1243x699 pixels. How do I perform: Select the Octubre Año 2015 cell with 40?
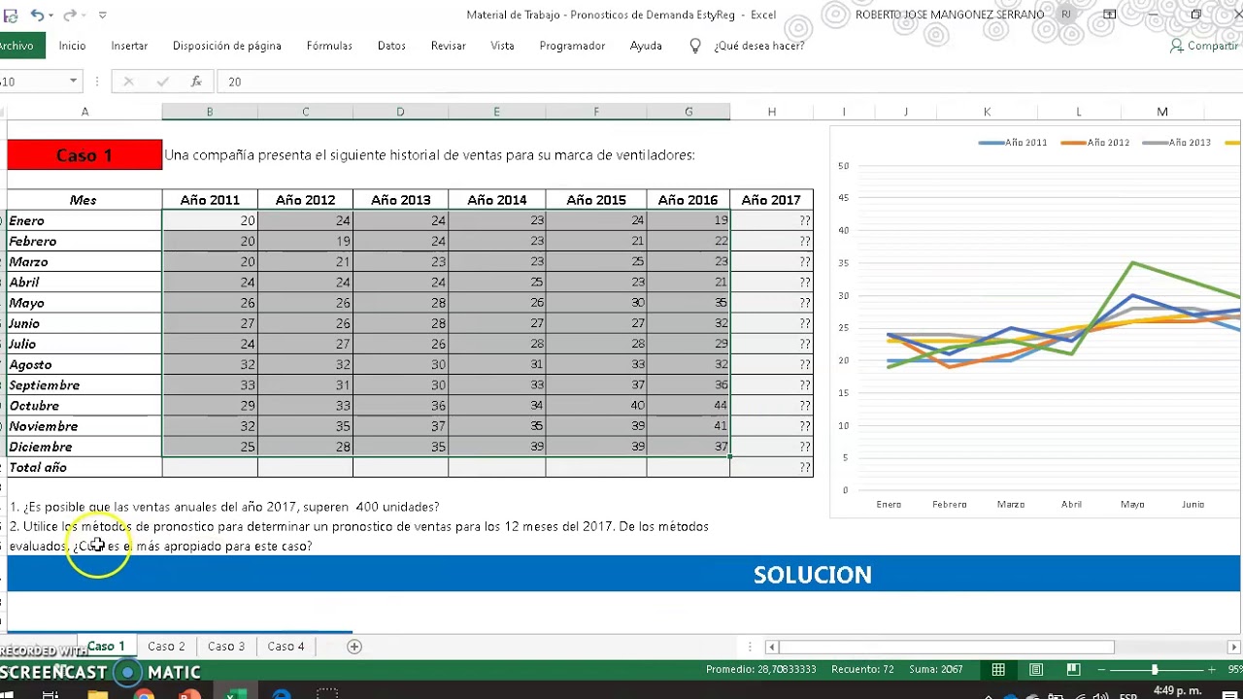click(x=596, y=405)
